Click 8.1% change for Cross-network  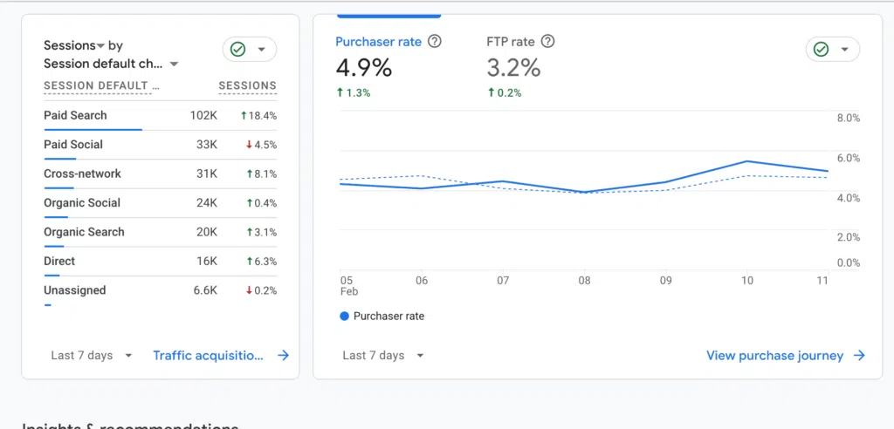261,174
